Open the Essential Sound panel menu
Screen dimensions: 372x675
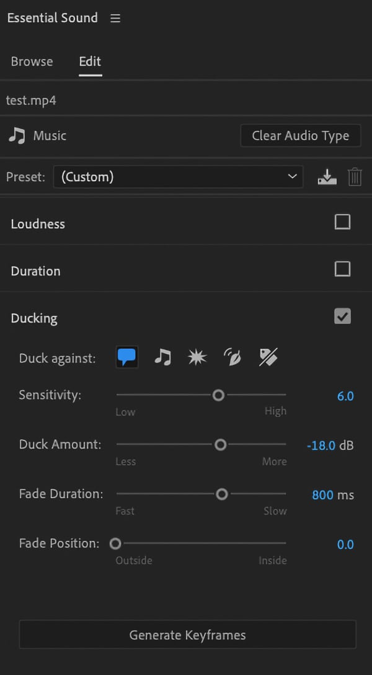(x=115, y=18)
